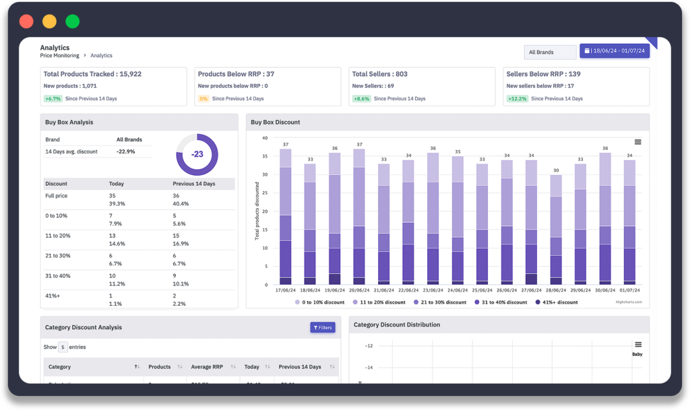The height and width of the screenshot is (410, 690).
Task: Select the Full price row label
Action: pos(57,195)
